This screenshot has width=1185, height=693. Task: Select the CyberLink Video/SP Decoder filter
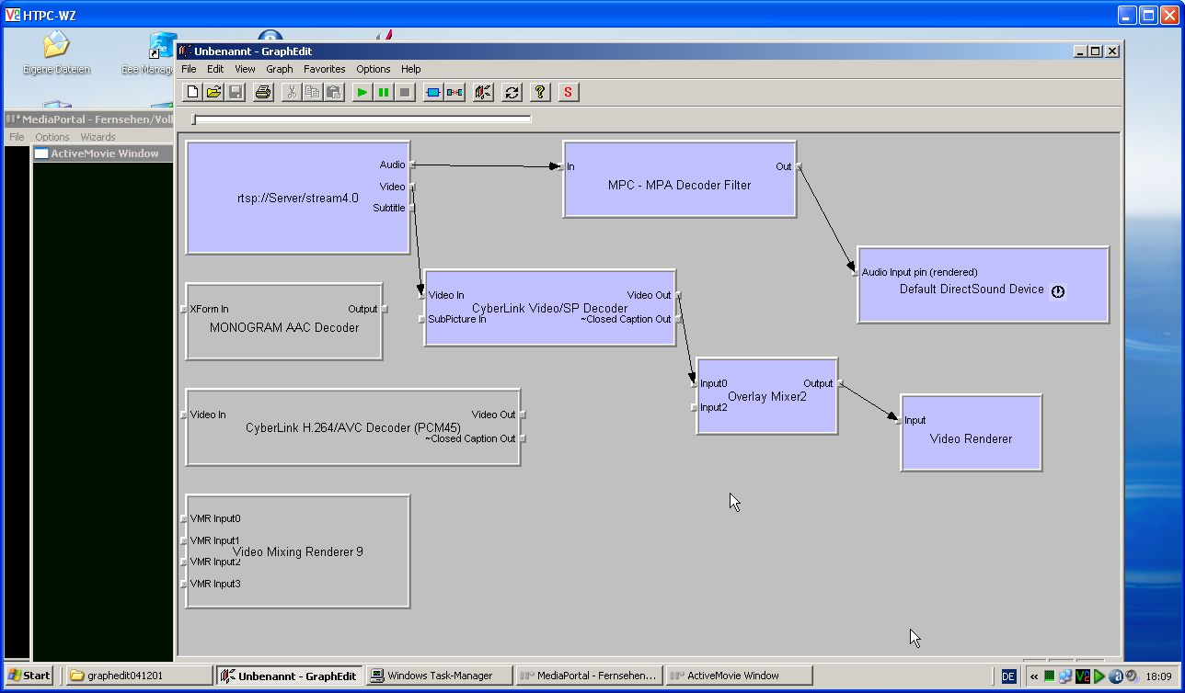click(x=549, y=308)
